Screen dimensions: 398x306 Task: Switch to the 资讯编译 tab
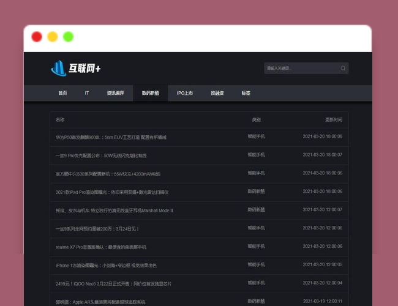[115, 93]
